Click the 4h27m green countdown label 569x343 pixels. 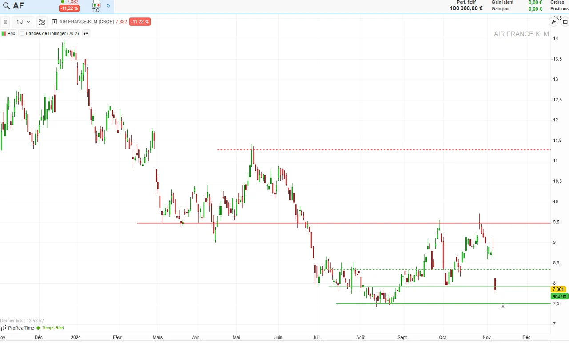(x=559, y=296)
